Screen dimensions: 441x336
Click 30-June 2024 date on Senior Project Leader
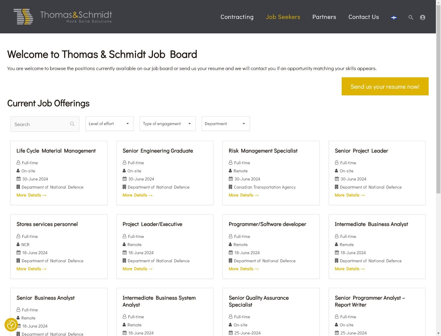point(353,179)
